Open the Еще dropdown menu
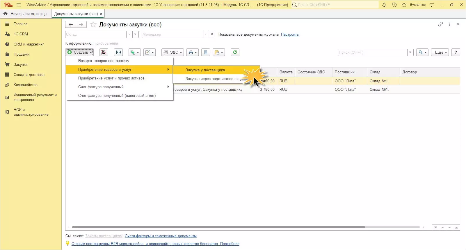The width and height of the screenshot is (466, 250). (x=440, y=52)
